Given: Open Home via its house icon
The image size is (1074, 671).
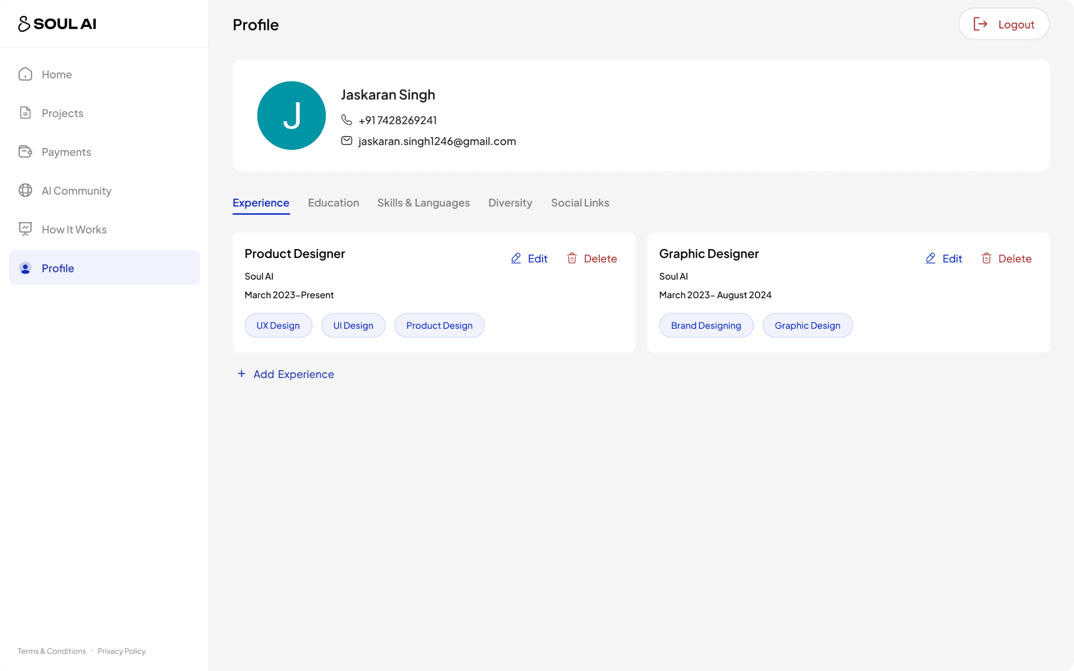Looking at the screenshot, I should pyautogui.click(x=25, y=74).
